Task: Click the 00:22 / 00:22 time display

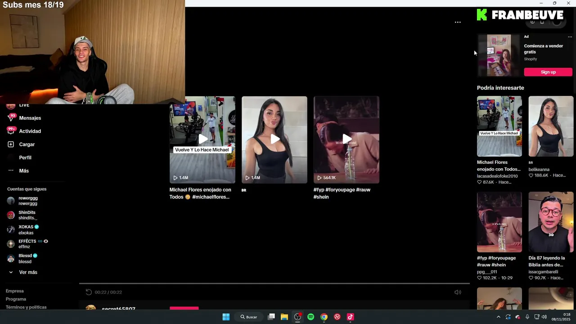Action: [108, 292]
